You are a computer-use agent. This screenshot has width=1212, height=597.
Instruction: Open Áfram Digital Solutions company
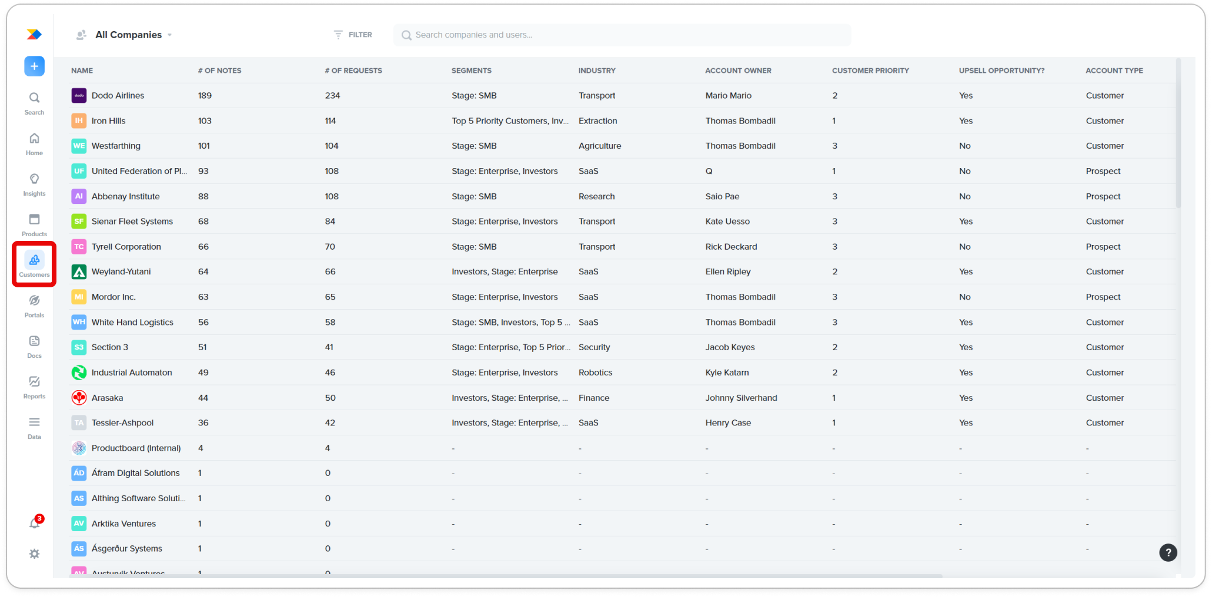[x=136, y=473]
